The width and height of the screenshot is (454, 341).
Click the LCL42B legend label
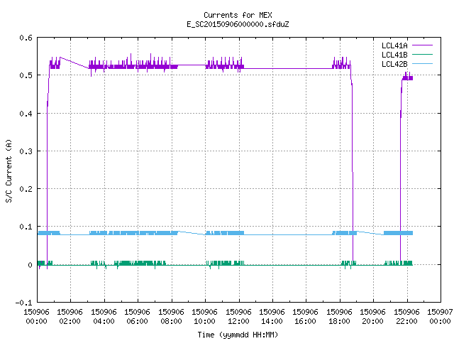(x=394, y=64)
